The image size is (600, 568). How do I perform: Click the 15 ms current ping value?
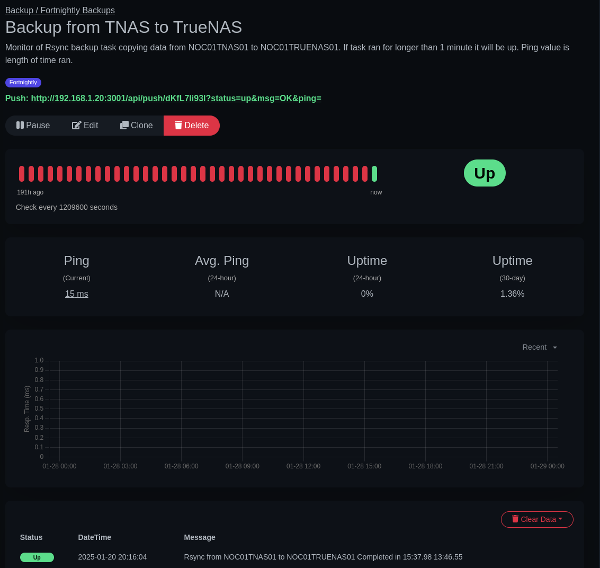click(77, 294)
